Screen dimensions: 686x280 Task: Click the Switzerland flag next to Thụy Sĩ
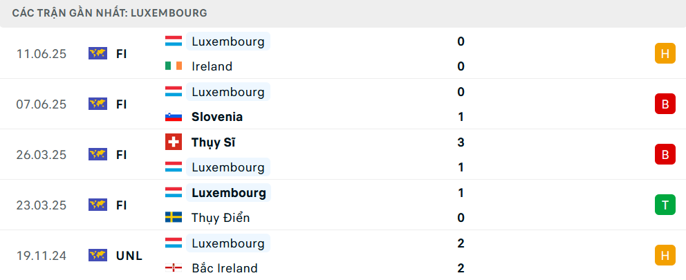tap(174, 142)
